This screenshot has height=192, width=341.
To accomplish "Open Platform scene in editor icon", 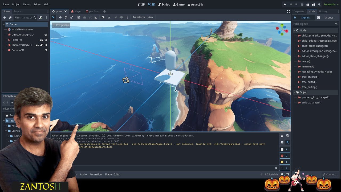I will [x=41, y=40].
